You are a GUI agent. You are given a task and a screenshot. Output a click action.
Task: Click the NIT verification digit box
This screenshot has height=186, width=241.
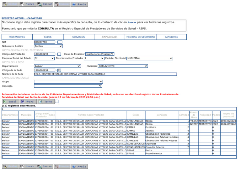(60, 42)
